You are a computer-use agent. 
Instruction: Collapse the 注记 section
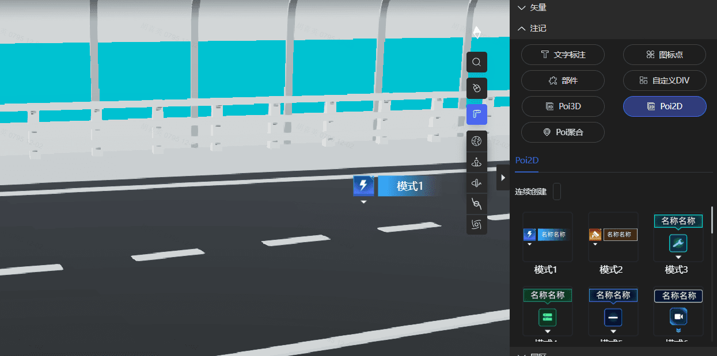click(532, 28)
